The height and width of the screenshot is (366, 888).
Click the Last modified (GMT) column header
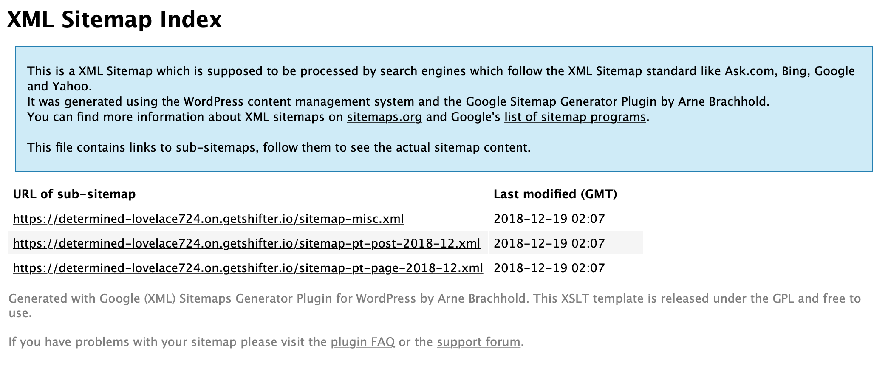pyautogui.click(x=555, y=194)
